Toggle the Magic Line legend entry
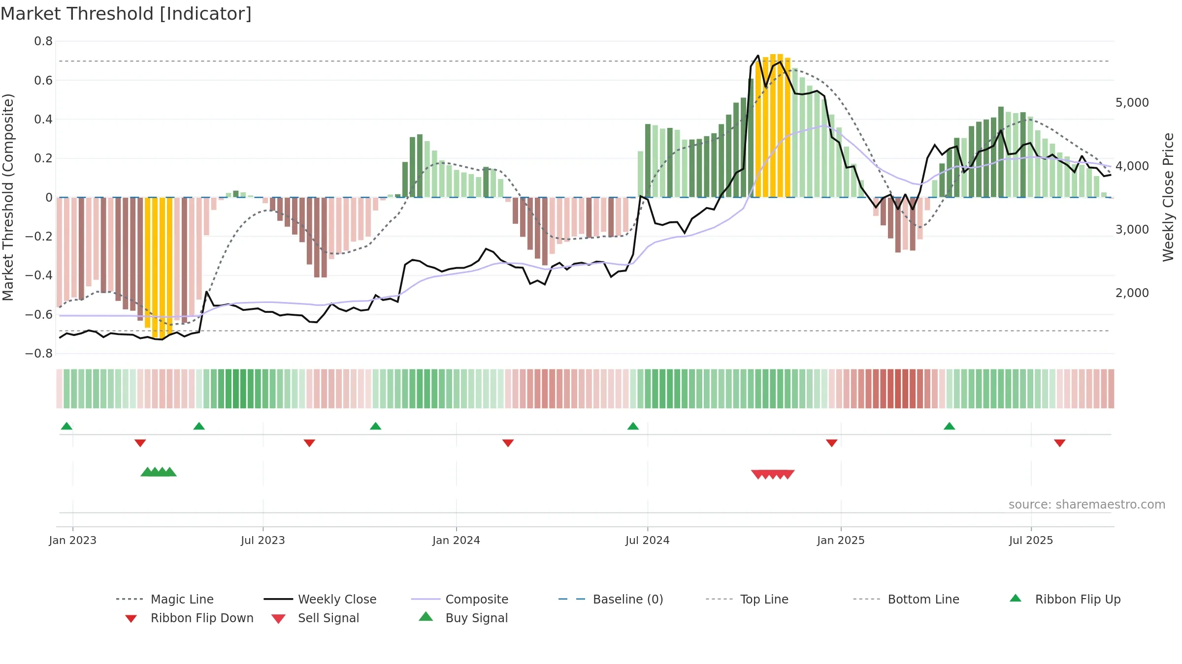The height and width of the screenshot is (664, 1182). point(165,599)
